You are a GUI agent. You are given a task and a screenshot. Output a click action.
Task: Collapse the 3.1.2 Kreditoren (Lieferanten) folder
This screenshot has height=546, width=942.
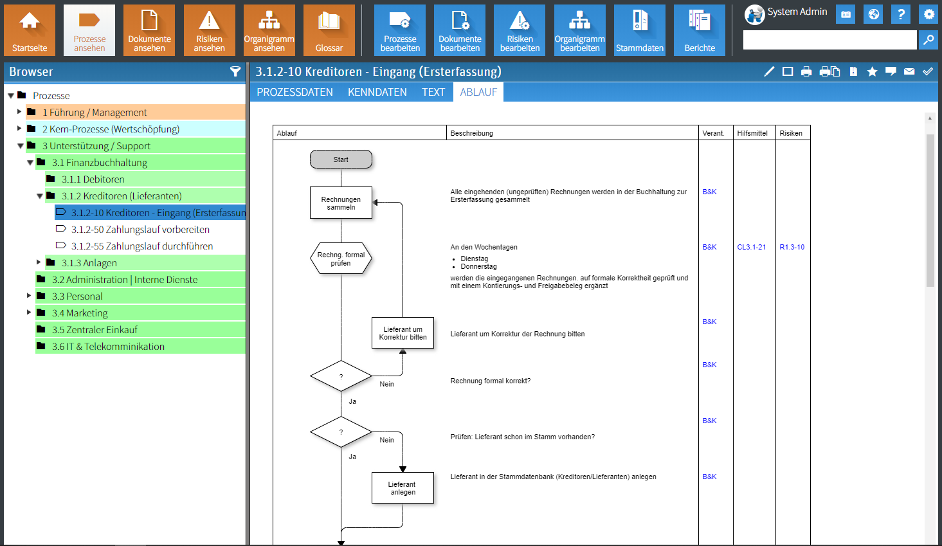tap(39, 195)
